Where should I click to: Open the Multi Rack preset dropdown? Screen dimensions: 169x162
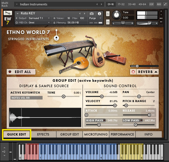[17, 4]
